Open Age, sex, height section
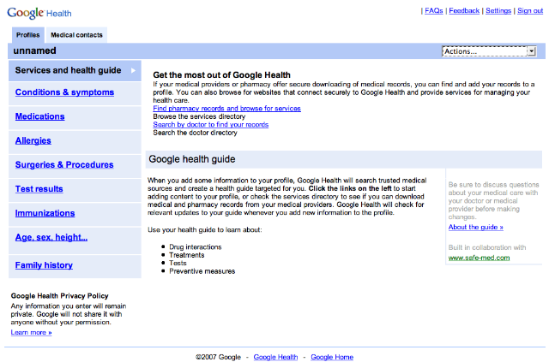Screen dimensions: 549x362 (x=51, y=237)
